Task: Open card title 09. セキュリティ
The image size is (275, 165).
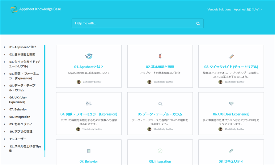Action: tap(231, 162)
